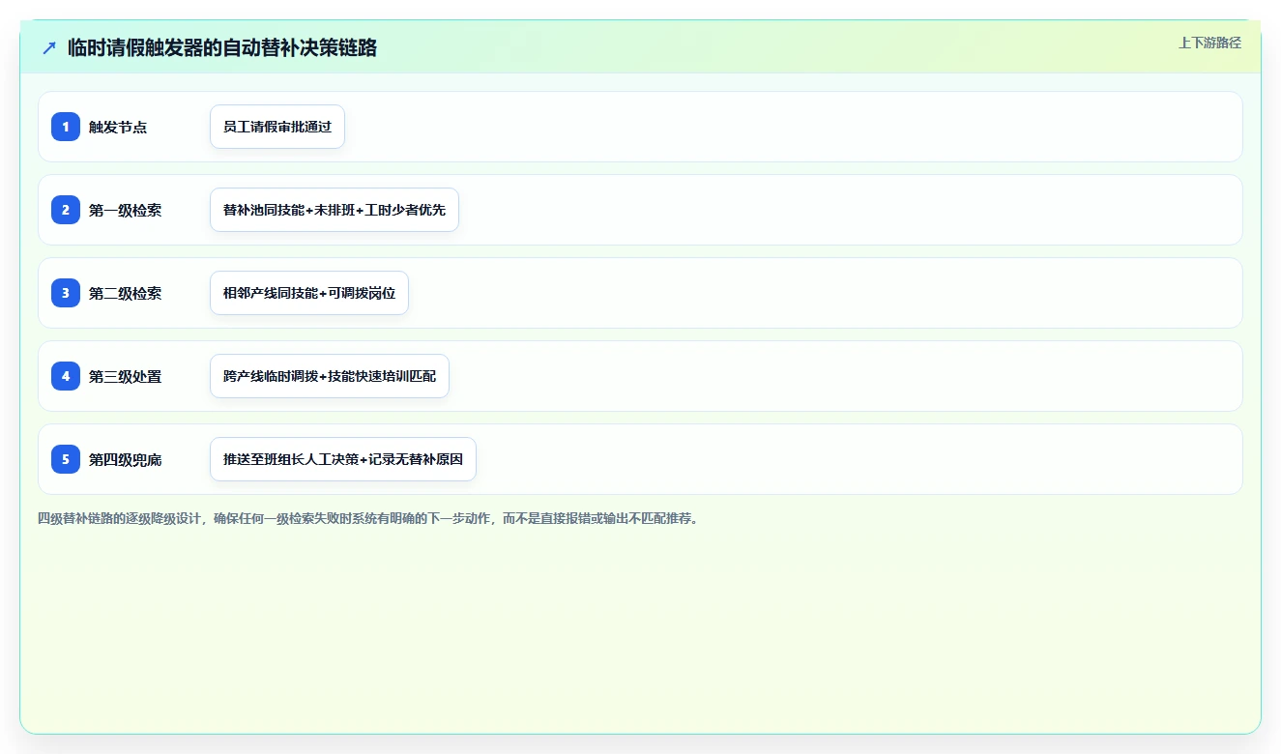Click the 员工请假审批通过 chip
The image size is (1281, 754).
point(277,127)
